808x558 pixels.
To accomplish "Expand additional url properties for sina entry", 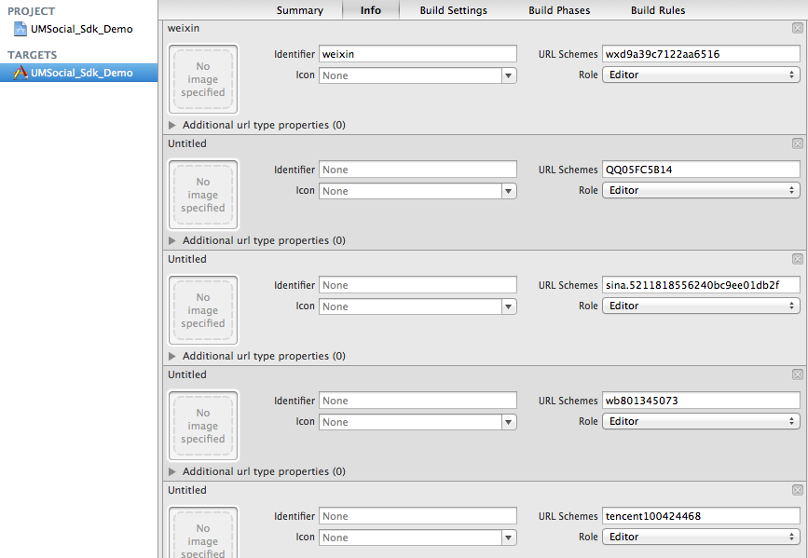I will [172, 356].
